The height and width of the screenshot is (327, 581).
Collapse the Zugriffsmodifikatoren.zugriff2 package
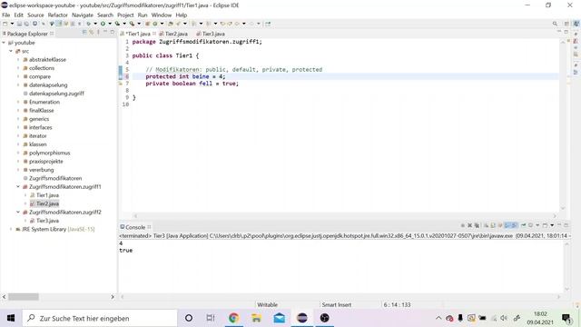tap(18, 212)
